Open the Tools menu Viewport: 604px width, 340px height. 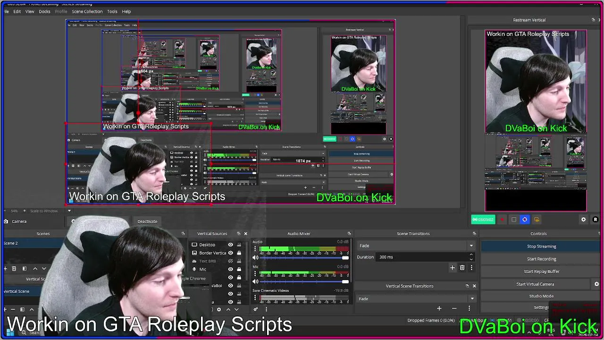pyautogui.click(x=112, y=11)
